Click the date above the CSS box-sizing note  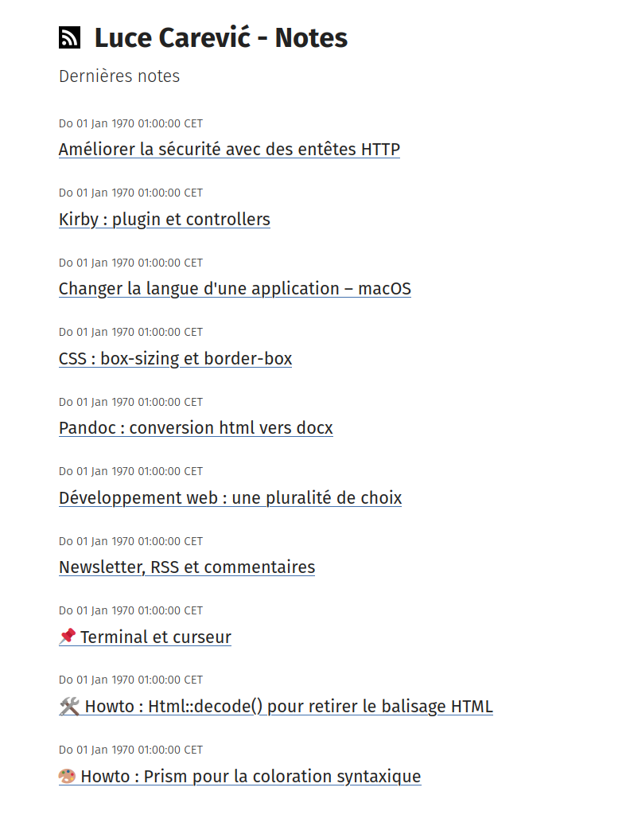[130, 332]
